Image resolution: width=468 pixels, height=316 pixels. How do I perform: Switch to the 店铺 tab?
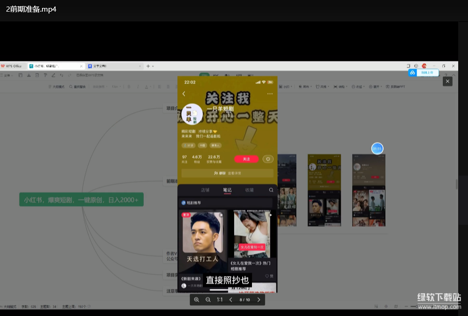point(205,190)
